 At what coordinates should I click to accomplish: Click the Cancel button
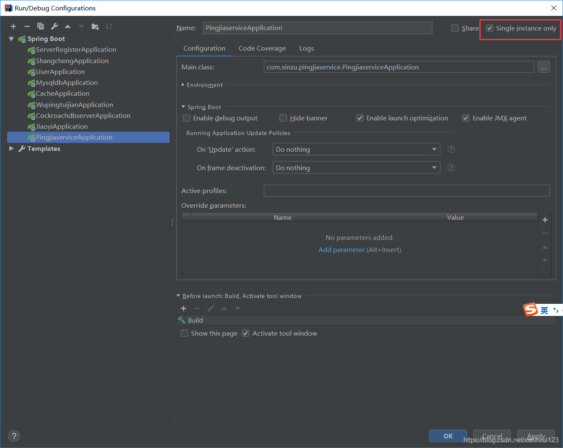(492, 436)
